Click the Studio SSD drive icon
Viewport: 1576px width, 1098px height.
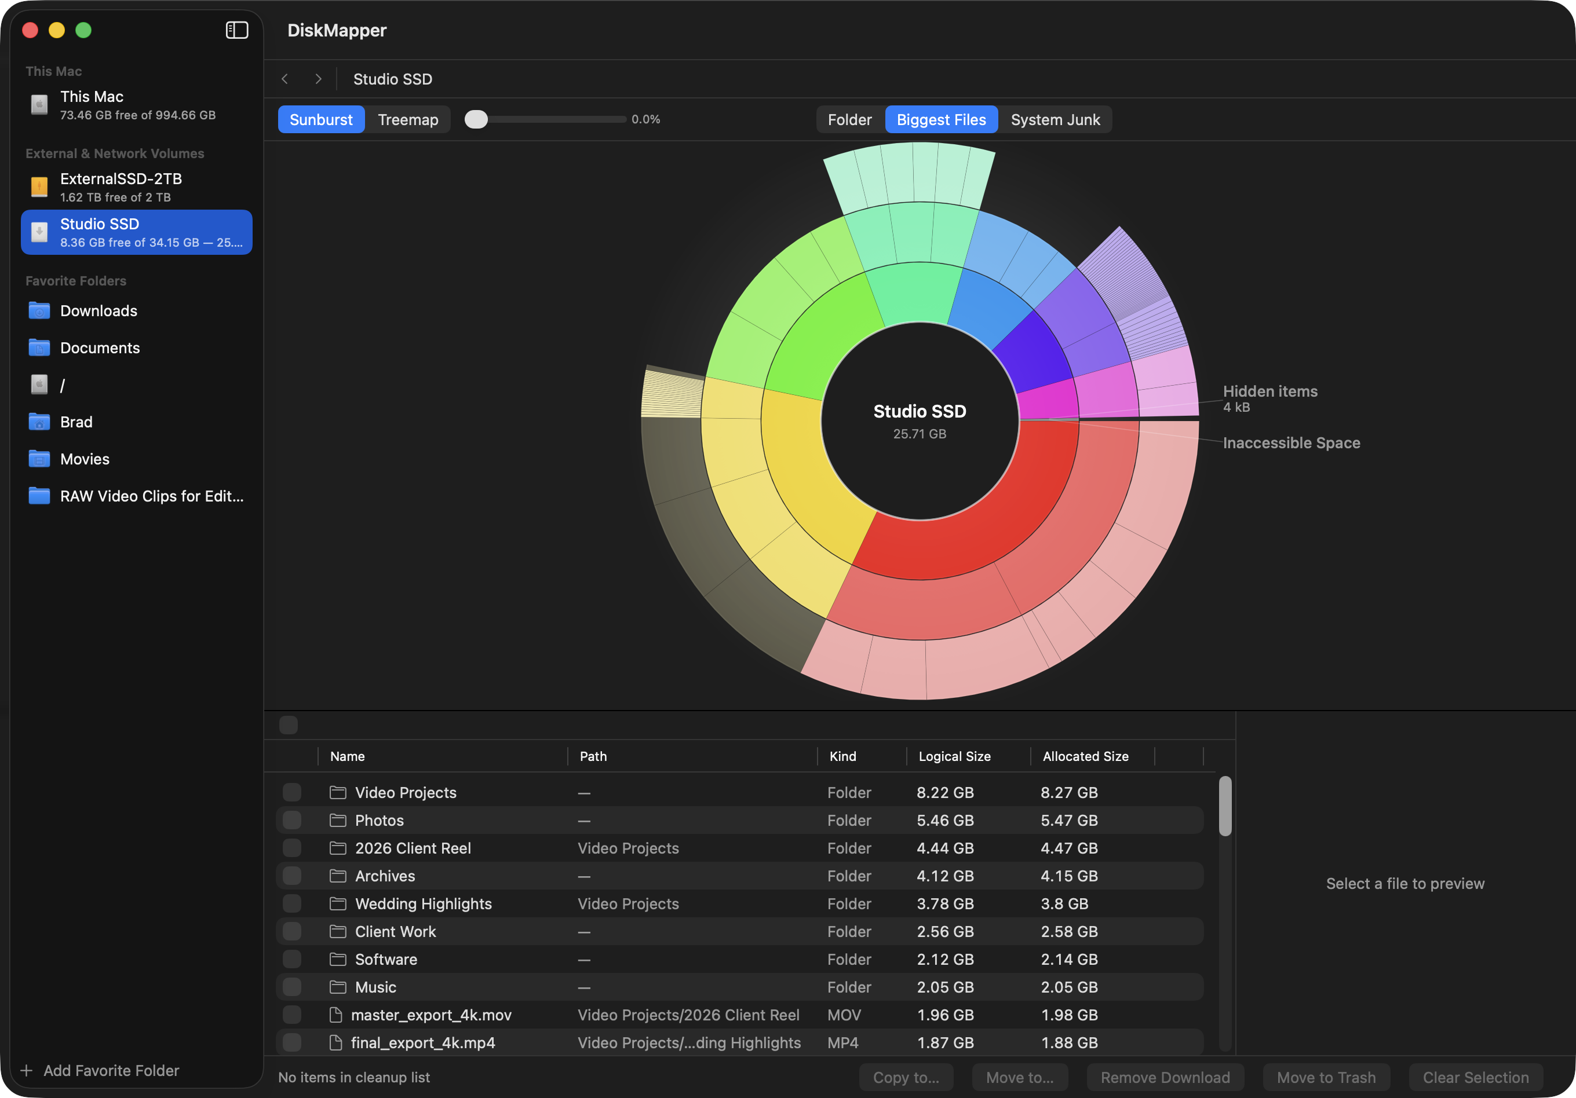pos(39,232)
